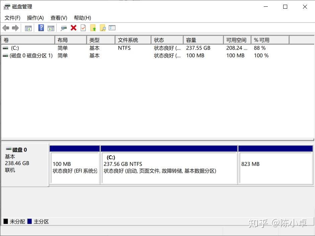Click the folder with magnifier toolbar icon
This screenshot has height=236, width=315.
coord(102,28)
